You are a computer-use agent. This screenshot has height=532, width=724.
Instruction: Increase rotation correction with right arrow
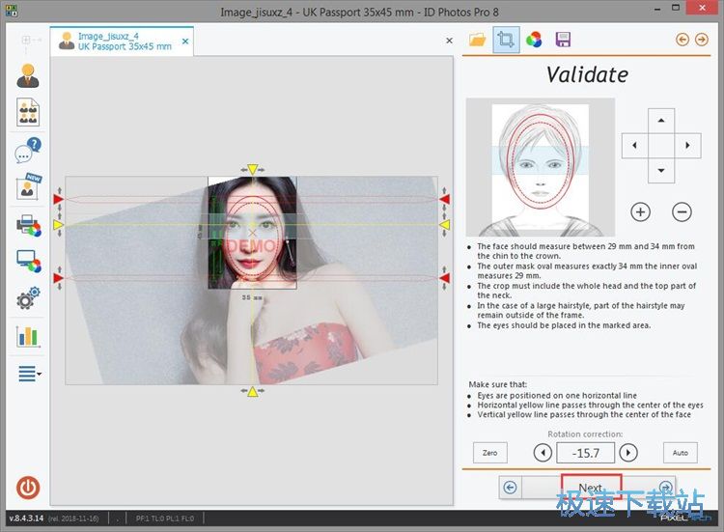[628, 452]
